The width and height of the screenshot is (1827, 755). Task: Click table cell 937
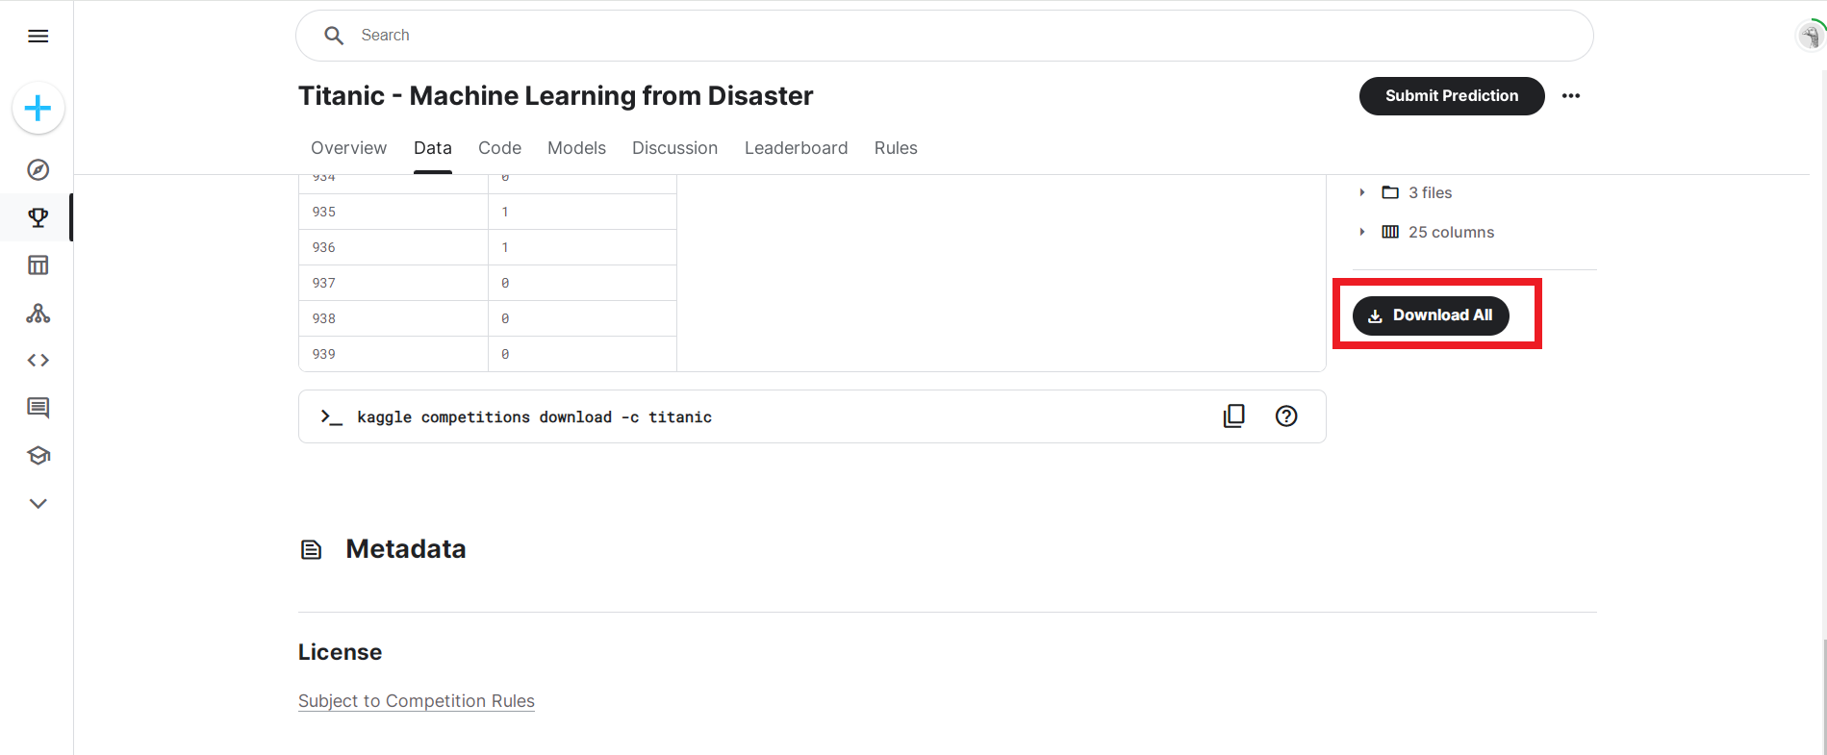point(393,283)
